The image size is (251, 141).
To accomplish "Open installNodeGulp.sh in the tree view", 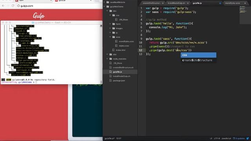I will tap(122, 76).
